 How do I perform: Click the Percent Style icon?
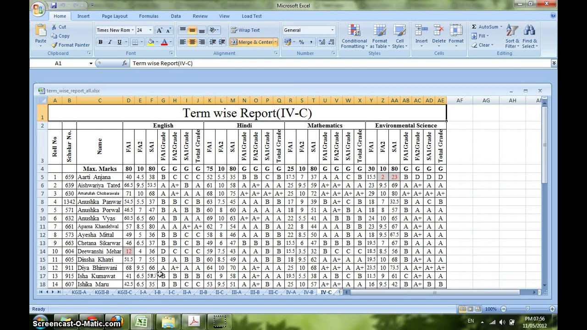coord(301,42)
